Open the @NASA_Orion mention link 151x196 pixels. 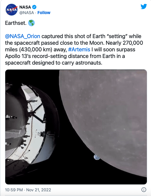click(x=23, y=36)
